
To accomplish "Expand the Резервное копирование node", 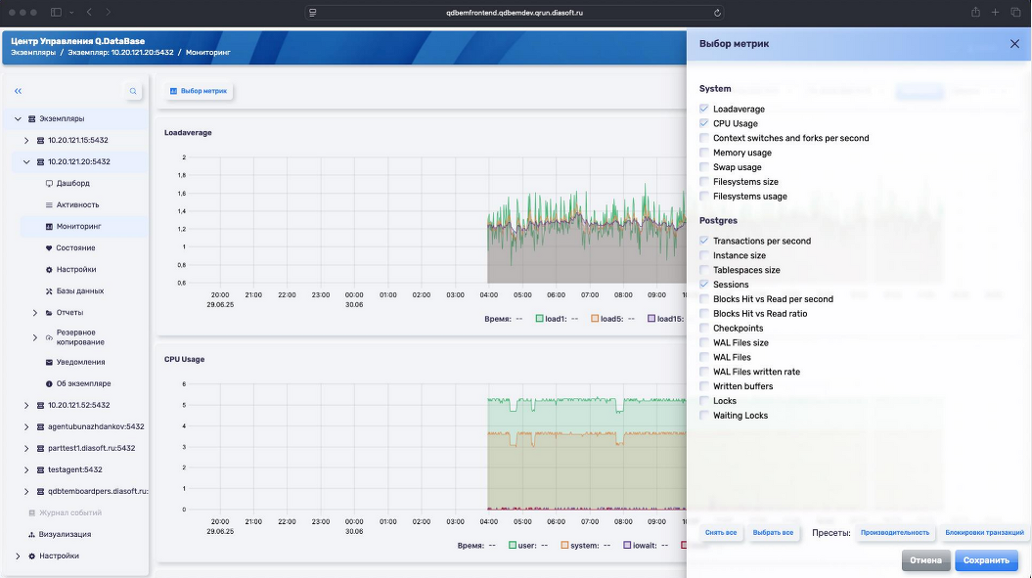I will click(35, 337).
